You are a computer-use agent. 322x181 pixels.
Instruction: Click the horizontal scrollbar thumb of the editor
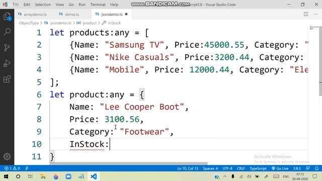click(129, 163)
